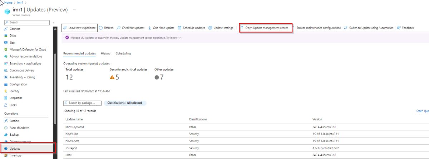The height and width of the screenshot is (159, 429).
Task: Open Classifications filter pill
Action: coord(125,103)
